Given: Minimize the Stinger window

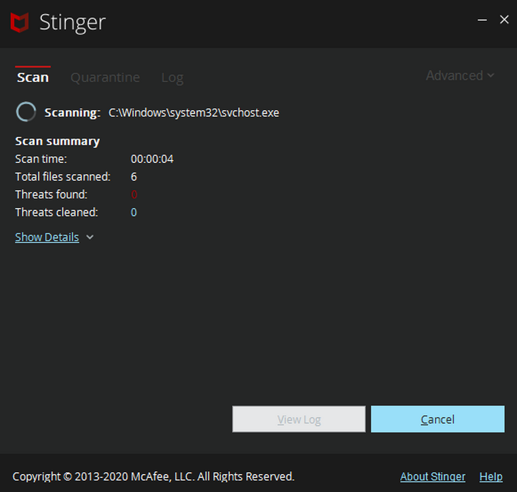Looking at the screenshot, I should click(482, 20).
